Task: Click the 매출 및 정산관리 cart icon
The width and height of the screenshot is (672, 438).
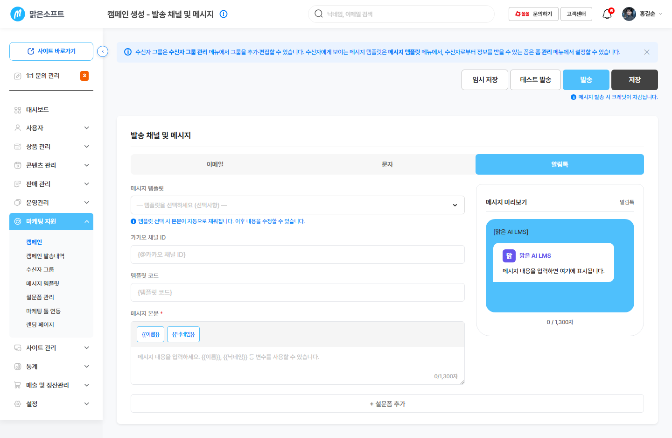Action: tap(18, 385)
